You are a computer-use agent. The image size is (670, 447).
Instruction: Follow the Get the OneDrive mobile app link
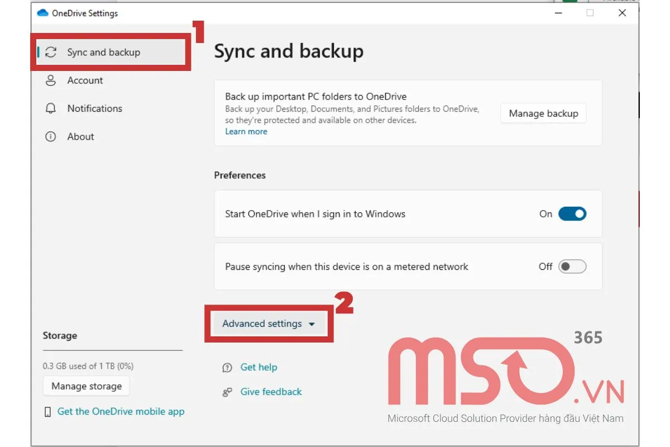[x=121, y=412]
